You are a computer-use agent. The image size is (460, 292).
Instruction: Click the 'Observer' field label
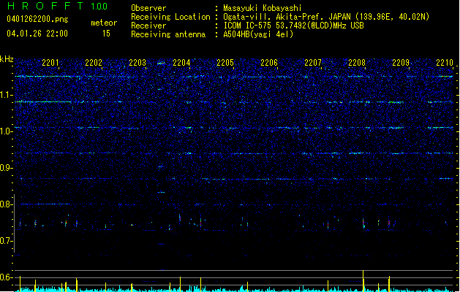click(x=148, y=8)
